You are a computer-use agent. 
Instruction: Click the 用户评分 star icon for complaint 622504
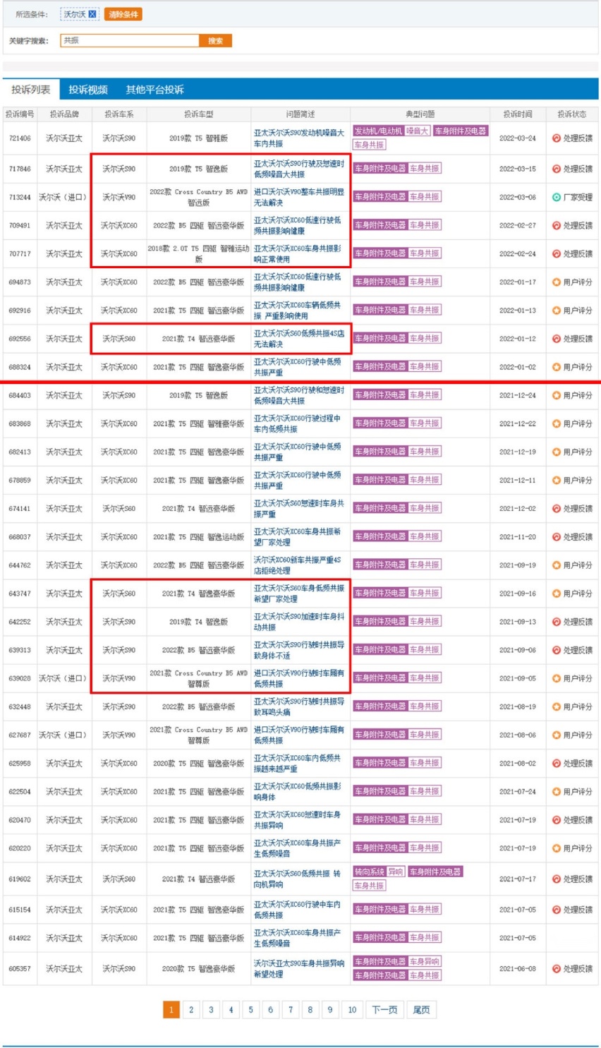point(557,792)
